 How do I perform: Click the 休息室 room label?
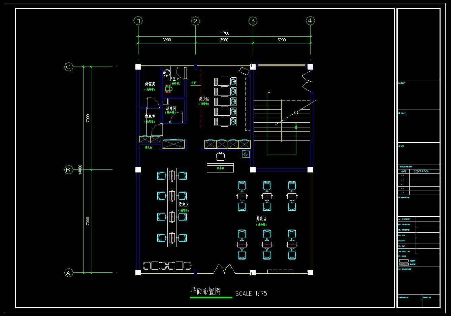click(x=150, y=116)
